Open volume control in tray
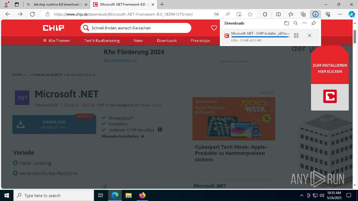The height and width of the screenshot is (201, 358). pos(322,195)
